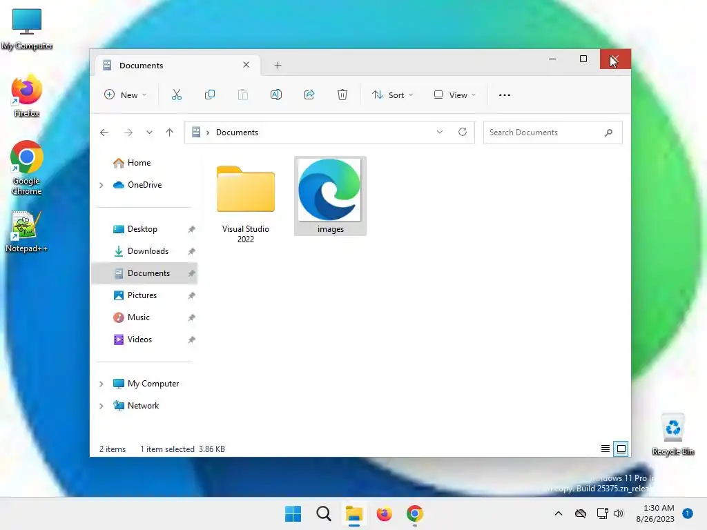
Task: Expand the OneDrive tree node
Action: click(101, 185)
